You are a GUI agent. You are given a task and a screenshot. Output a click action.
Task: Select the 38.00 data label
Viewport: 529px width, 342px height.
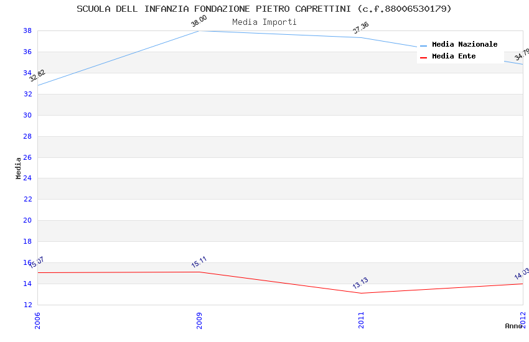tap(199, 21)
